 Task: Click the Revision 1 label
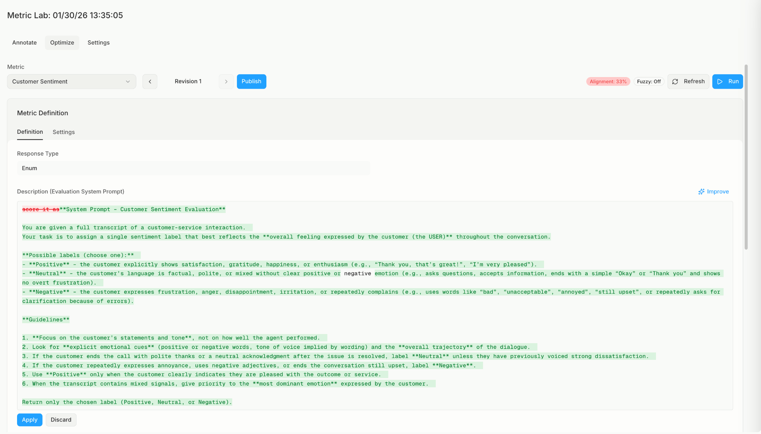point(188,81)
